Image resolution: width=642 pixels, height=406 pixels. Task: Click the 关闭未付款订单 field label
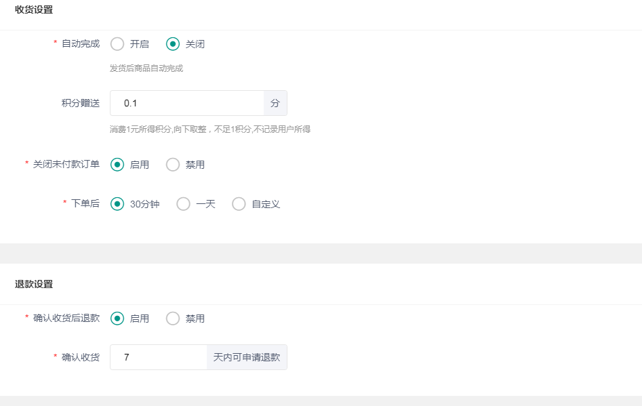(x=66, y=165)
